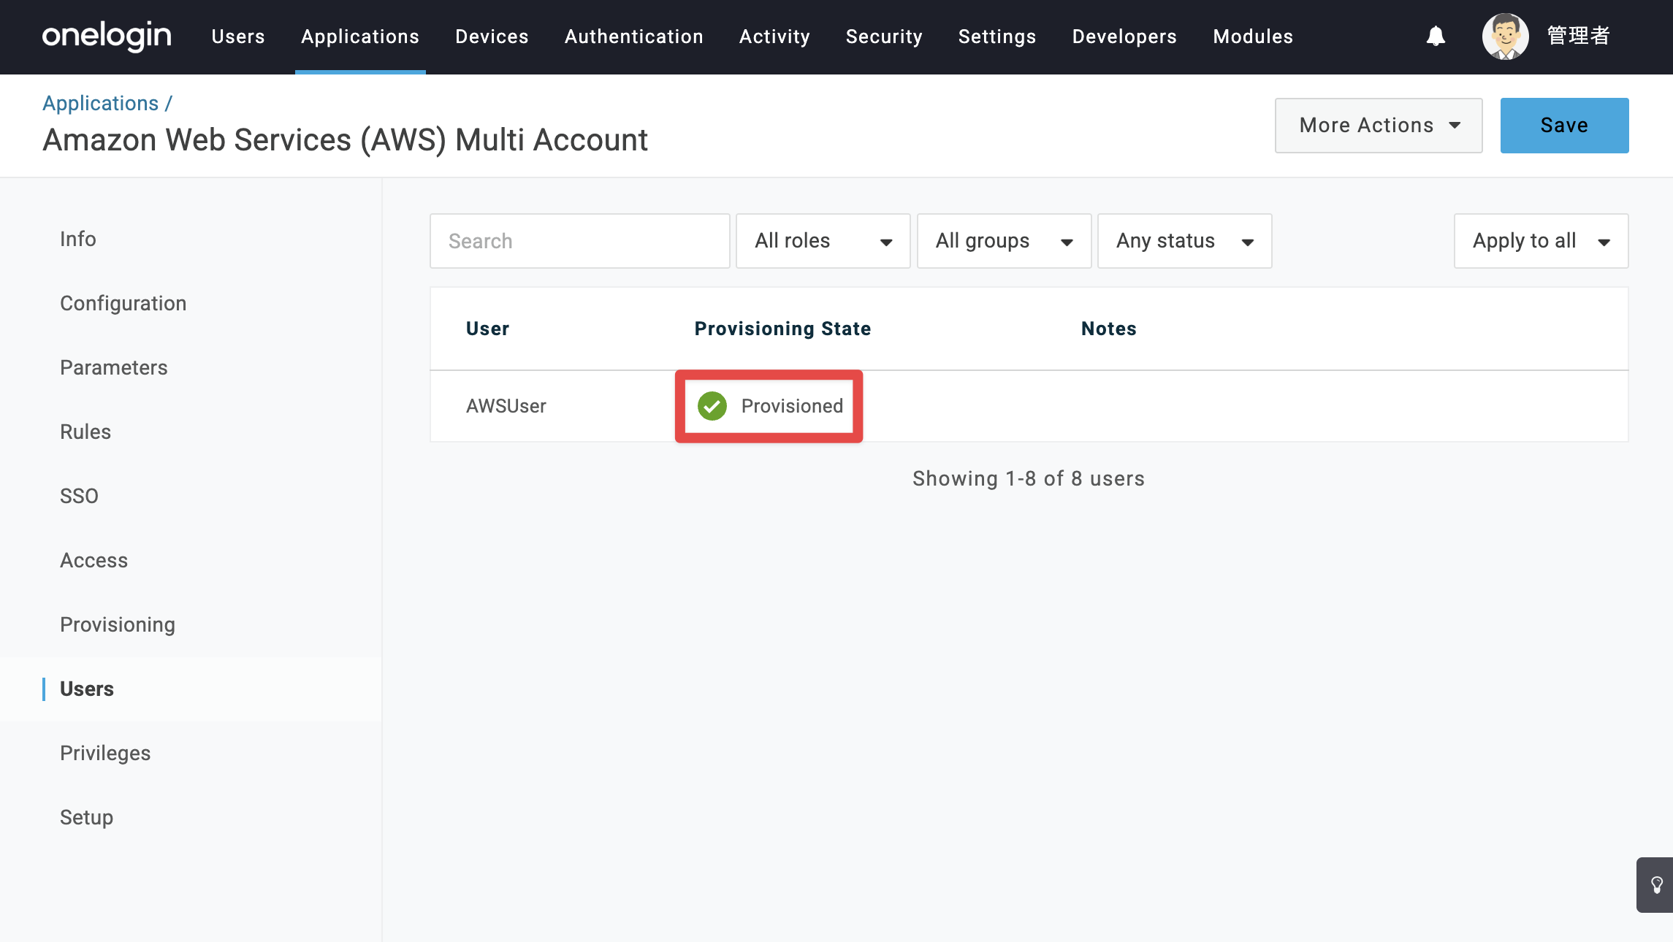Viewport: 1673px width, 942px height.
Task: Click the Provisioning State column header
Action: tap(783, 329)
